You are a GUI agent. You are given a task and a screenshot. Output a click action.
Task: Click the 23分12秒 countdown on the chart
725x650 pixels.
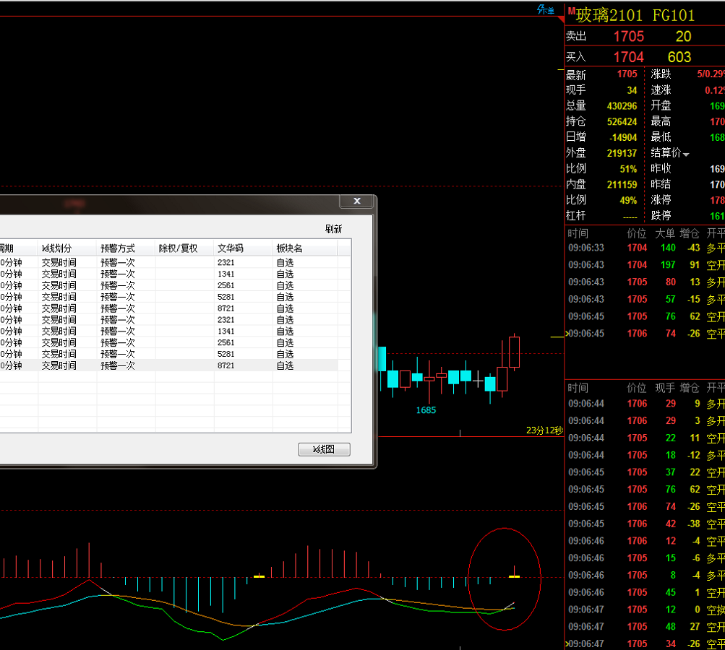(544, 430)
